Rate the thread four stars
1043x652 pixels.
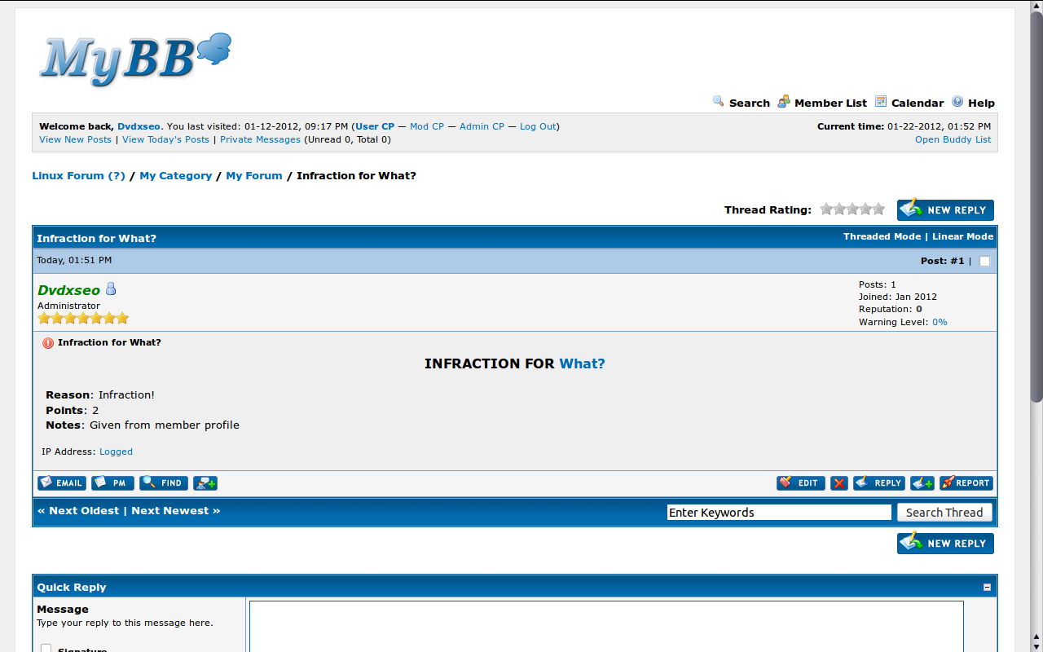(865, 209)
